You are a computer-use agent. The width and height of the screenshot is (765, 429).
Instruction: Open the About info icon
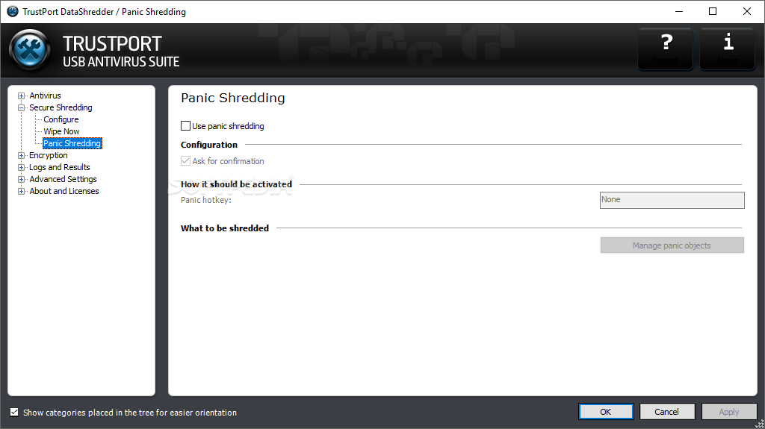(x=728, y=48)
